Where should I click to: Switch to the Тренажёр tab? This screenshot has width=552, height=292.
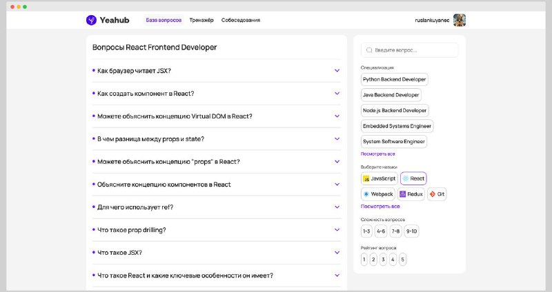pos(201,20)
